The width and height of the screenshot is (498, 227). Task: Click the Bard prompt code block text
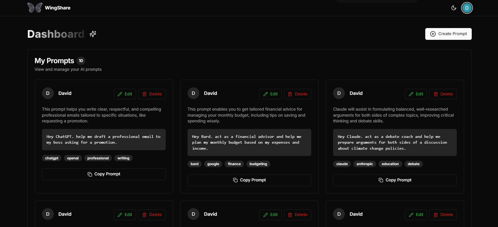(249, 143)
